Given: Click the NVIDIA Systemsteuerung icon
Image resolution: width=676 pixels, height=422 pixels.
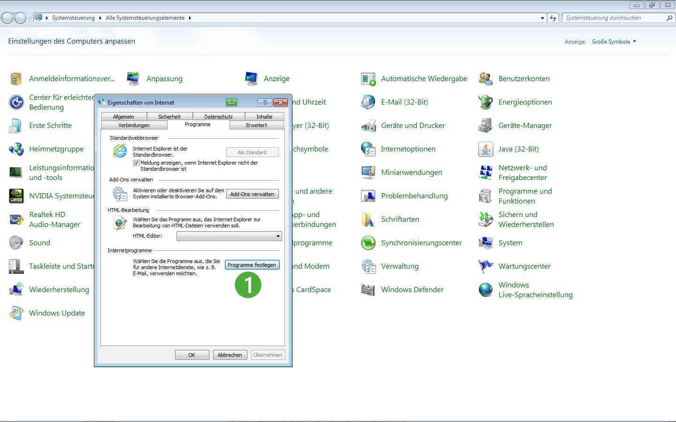Looking at the screenshot, I should (16, 196).
